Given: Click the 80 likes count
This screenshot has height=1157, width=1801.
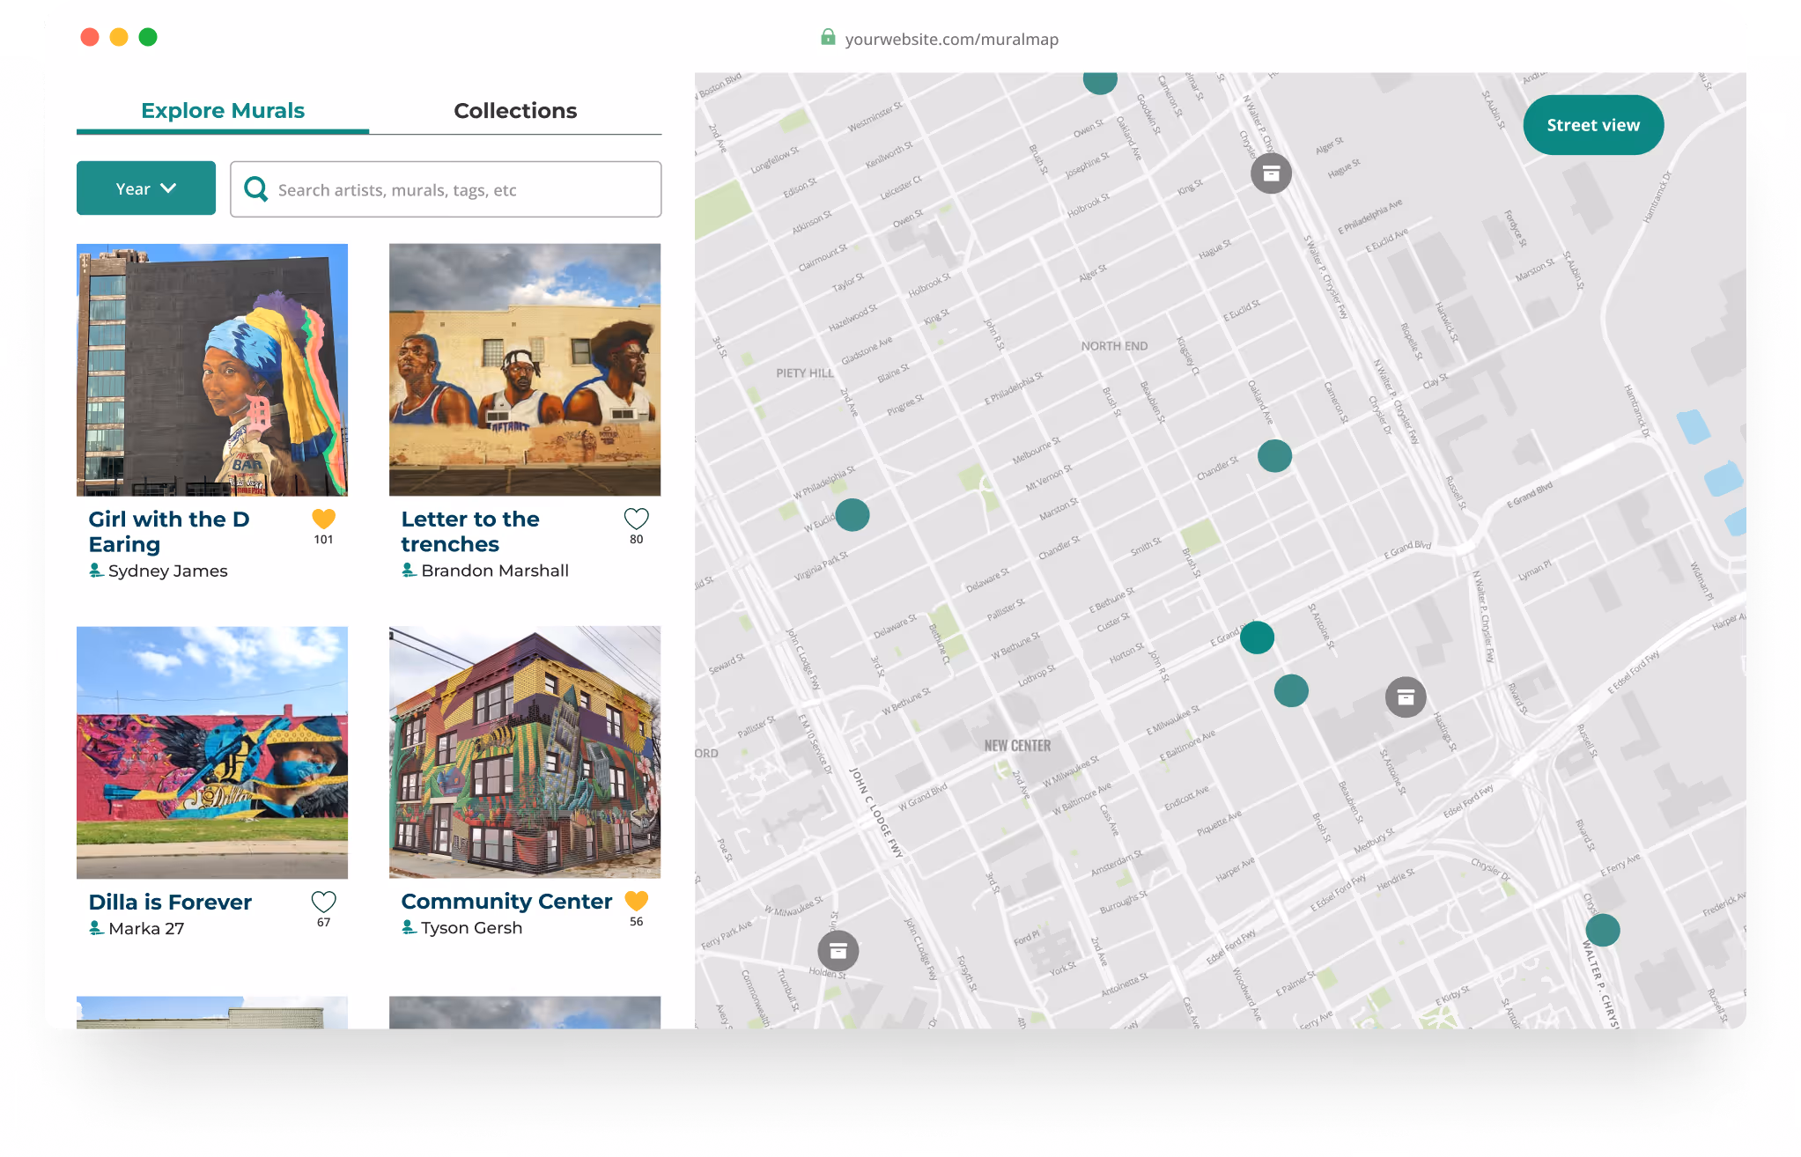Looking at the screenshot, I should (636, 540).
